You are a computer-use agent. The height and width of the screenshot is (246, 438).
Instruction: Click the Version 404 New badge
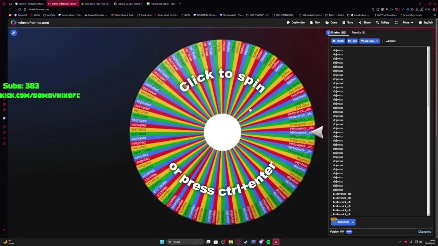pos(349,232)
